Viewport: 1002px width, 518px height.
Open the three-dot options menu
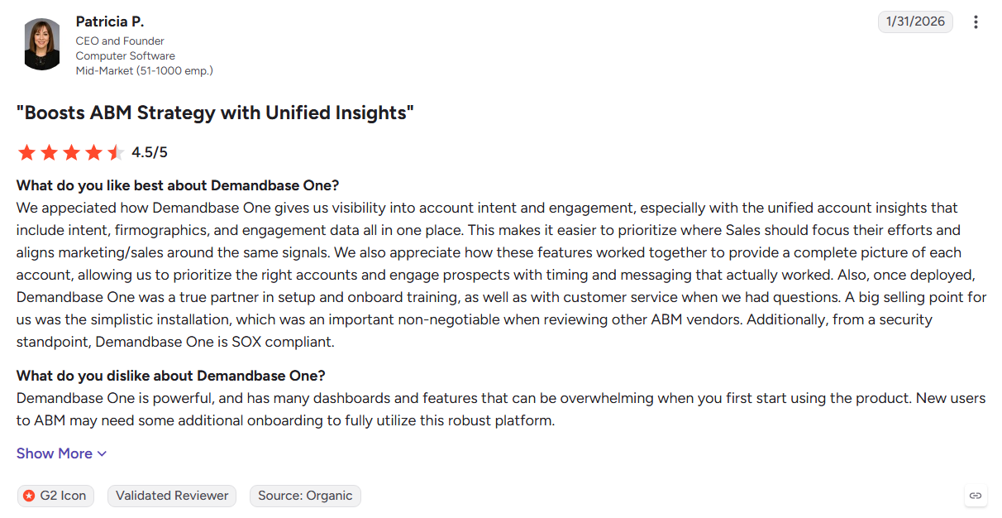(976, 22)
